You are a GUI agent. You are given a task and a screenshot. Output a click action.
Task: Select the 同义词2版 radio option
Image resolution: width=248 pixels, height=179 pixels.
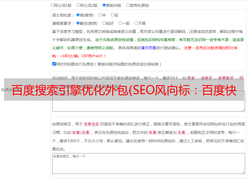pos(78,5)
